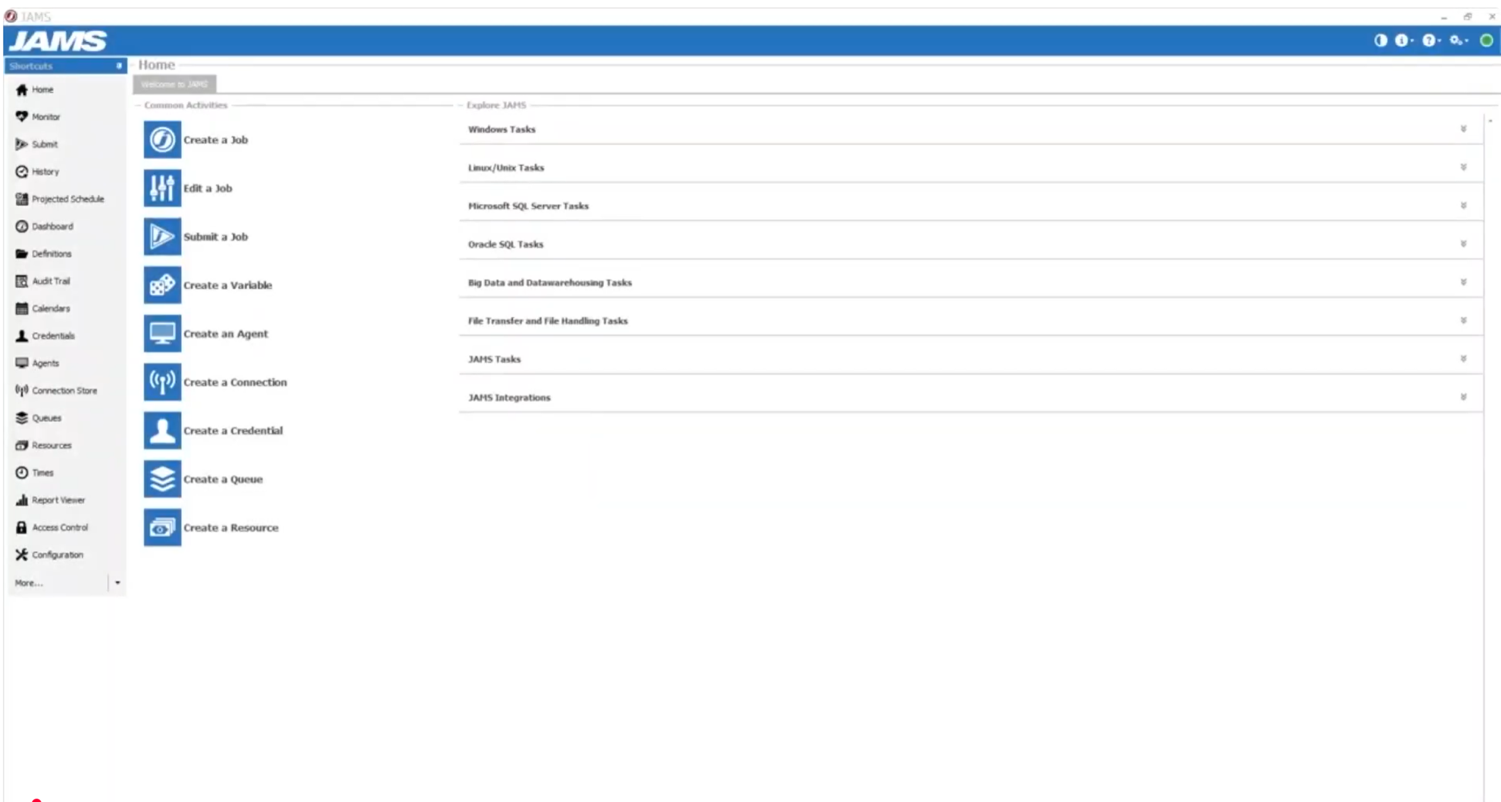The image size is (1501, 802).
Task: Click Create a Job activity
Action: click(216, 139)
